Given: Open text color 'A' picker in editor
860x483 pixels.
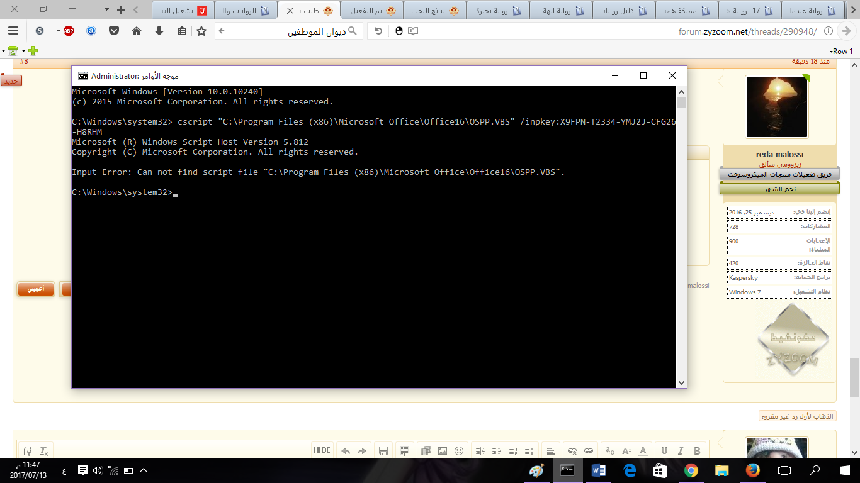Looking at the screenshot, I should (x=643, y=451).
